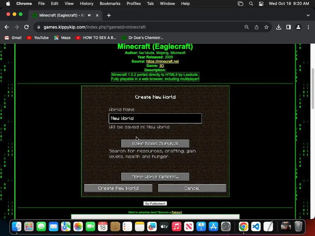Open the Maps bookmark

point(62,38)
